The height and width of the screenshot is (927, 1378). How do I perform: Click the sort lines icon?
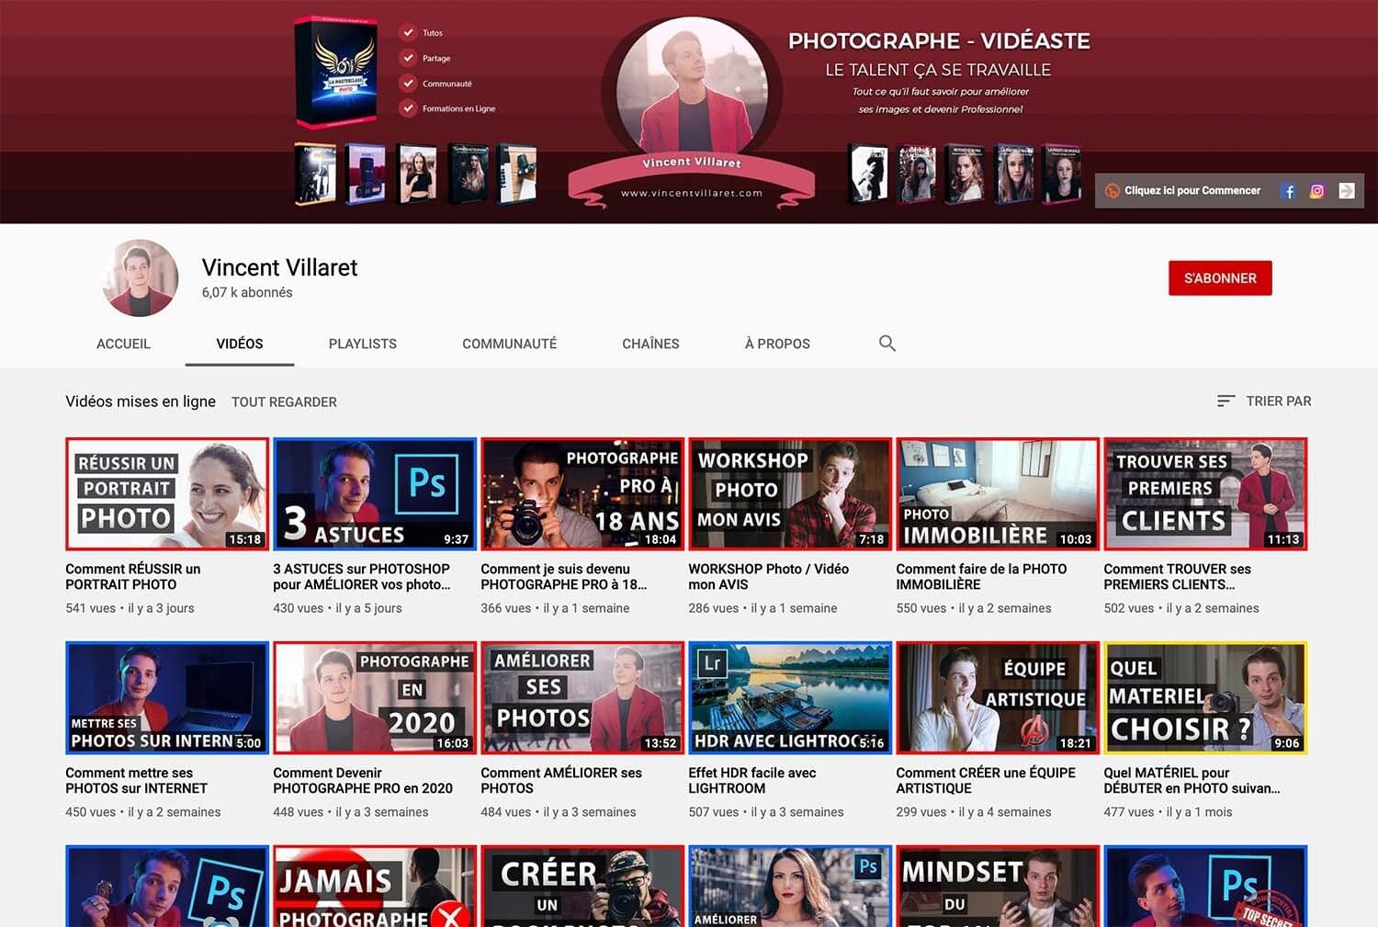coord(1226,401)
